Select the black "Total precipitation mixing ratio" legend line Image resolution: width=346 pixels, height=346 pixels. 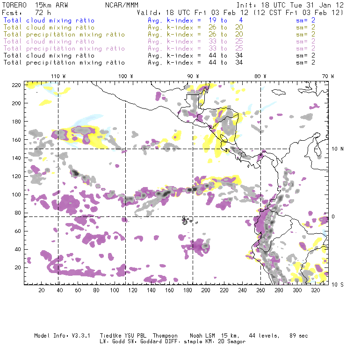click(64, 63)
